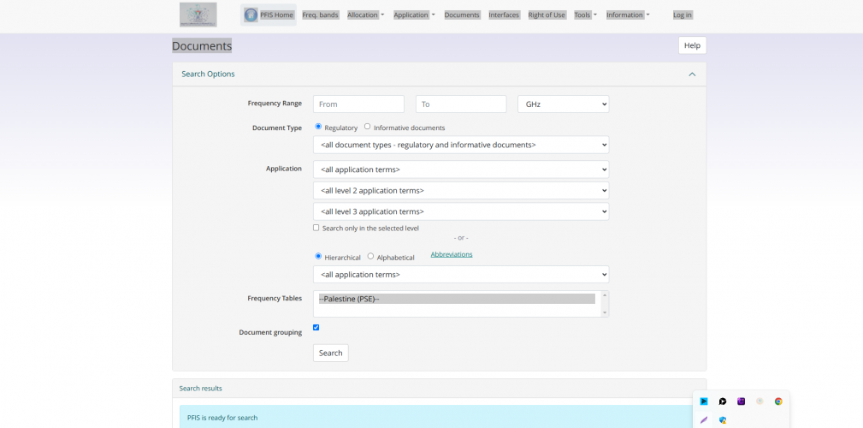This screenshot has height=428, width=863.
Task: Expand the Tools menu
Action: 585,15
